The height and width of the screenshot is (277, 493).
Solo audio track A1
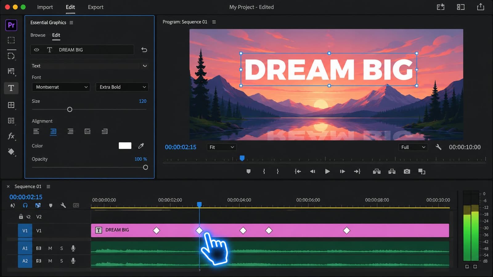tap(62, 248)
